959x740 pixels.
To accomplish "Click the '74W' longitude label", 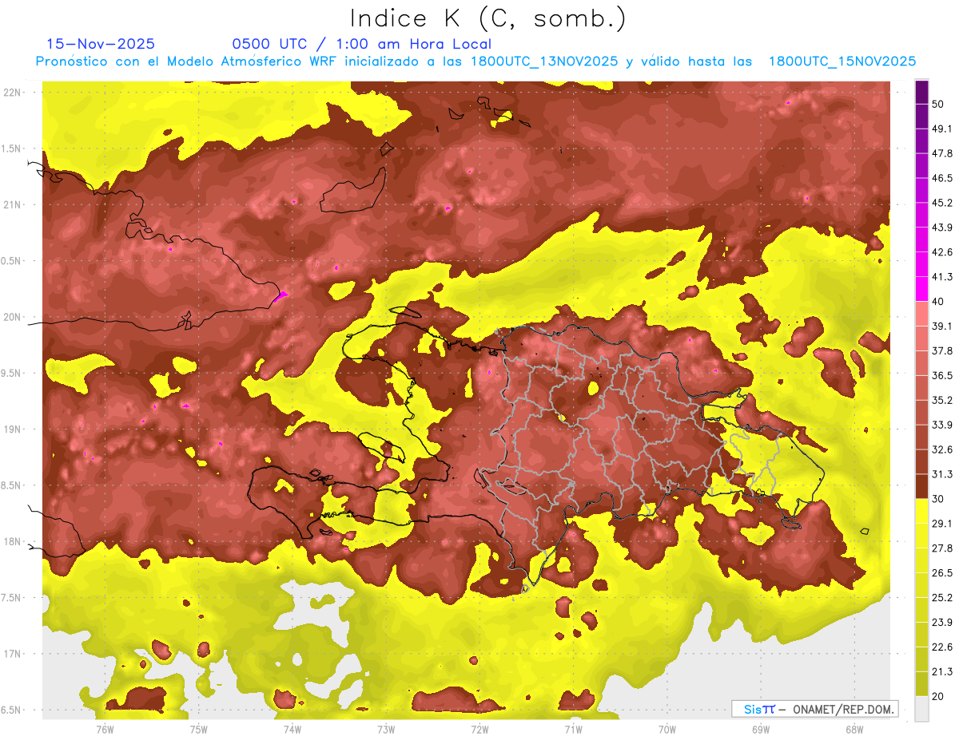I will pyautogui.click(x=292, y=729).
